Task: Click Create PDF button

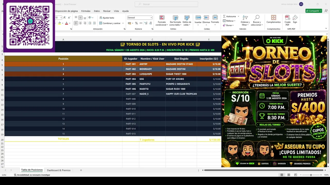Action: pos(287,21)
